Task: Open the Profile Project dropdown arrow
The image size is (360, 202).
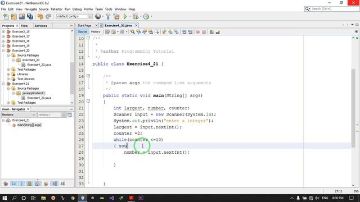Action: 151,16
